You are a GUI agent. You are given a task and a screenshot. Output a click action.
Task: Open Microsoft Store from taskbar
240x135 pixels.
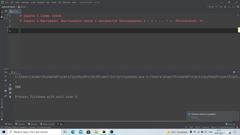88,132
